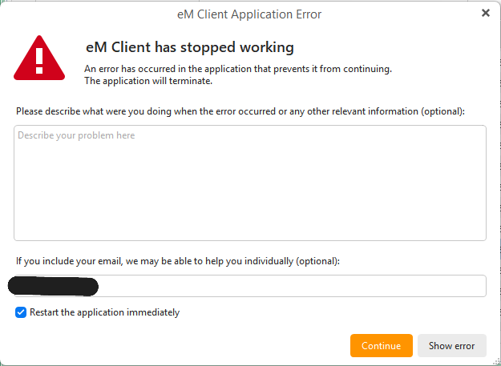
Task: Click the 'Describe your problem here' placeholder
Action: click(76, 135)
